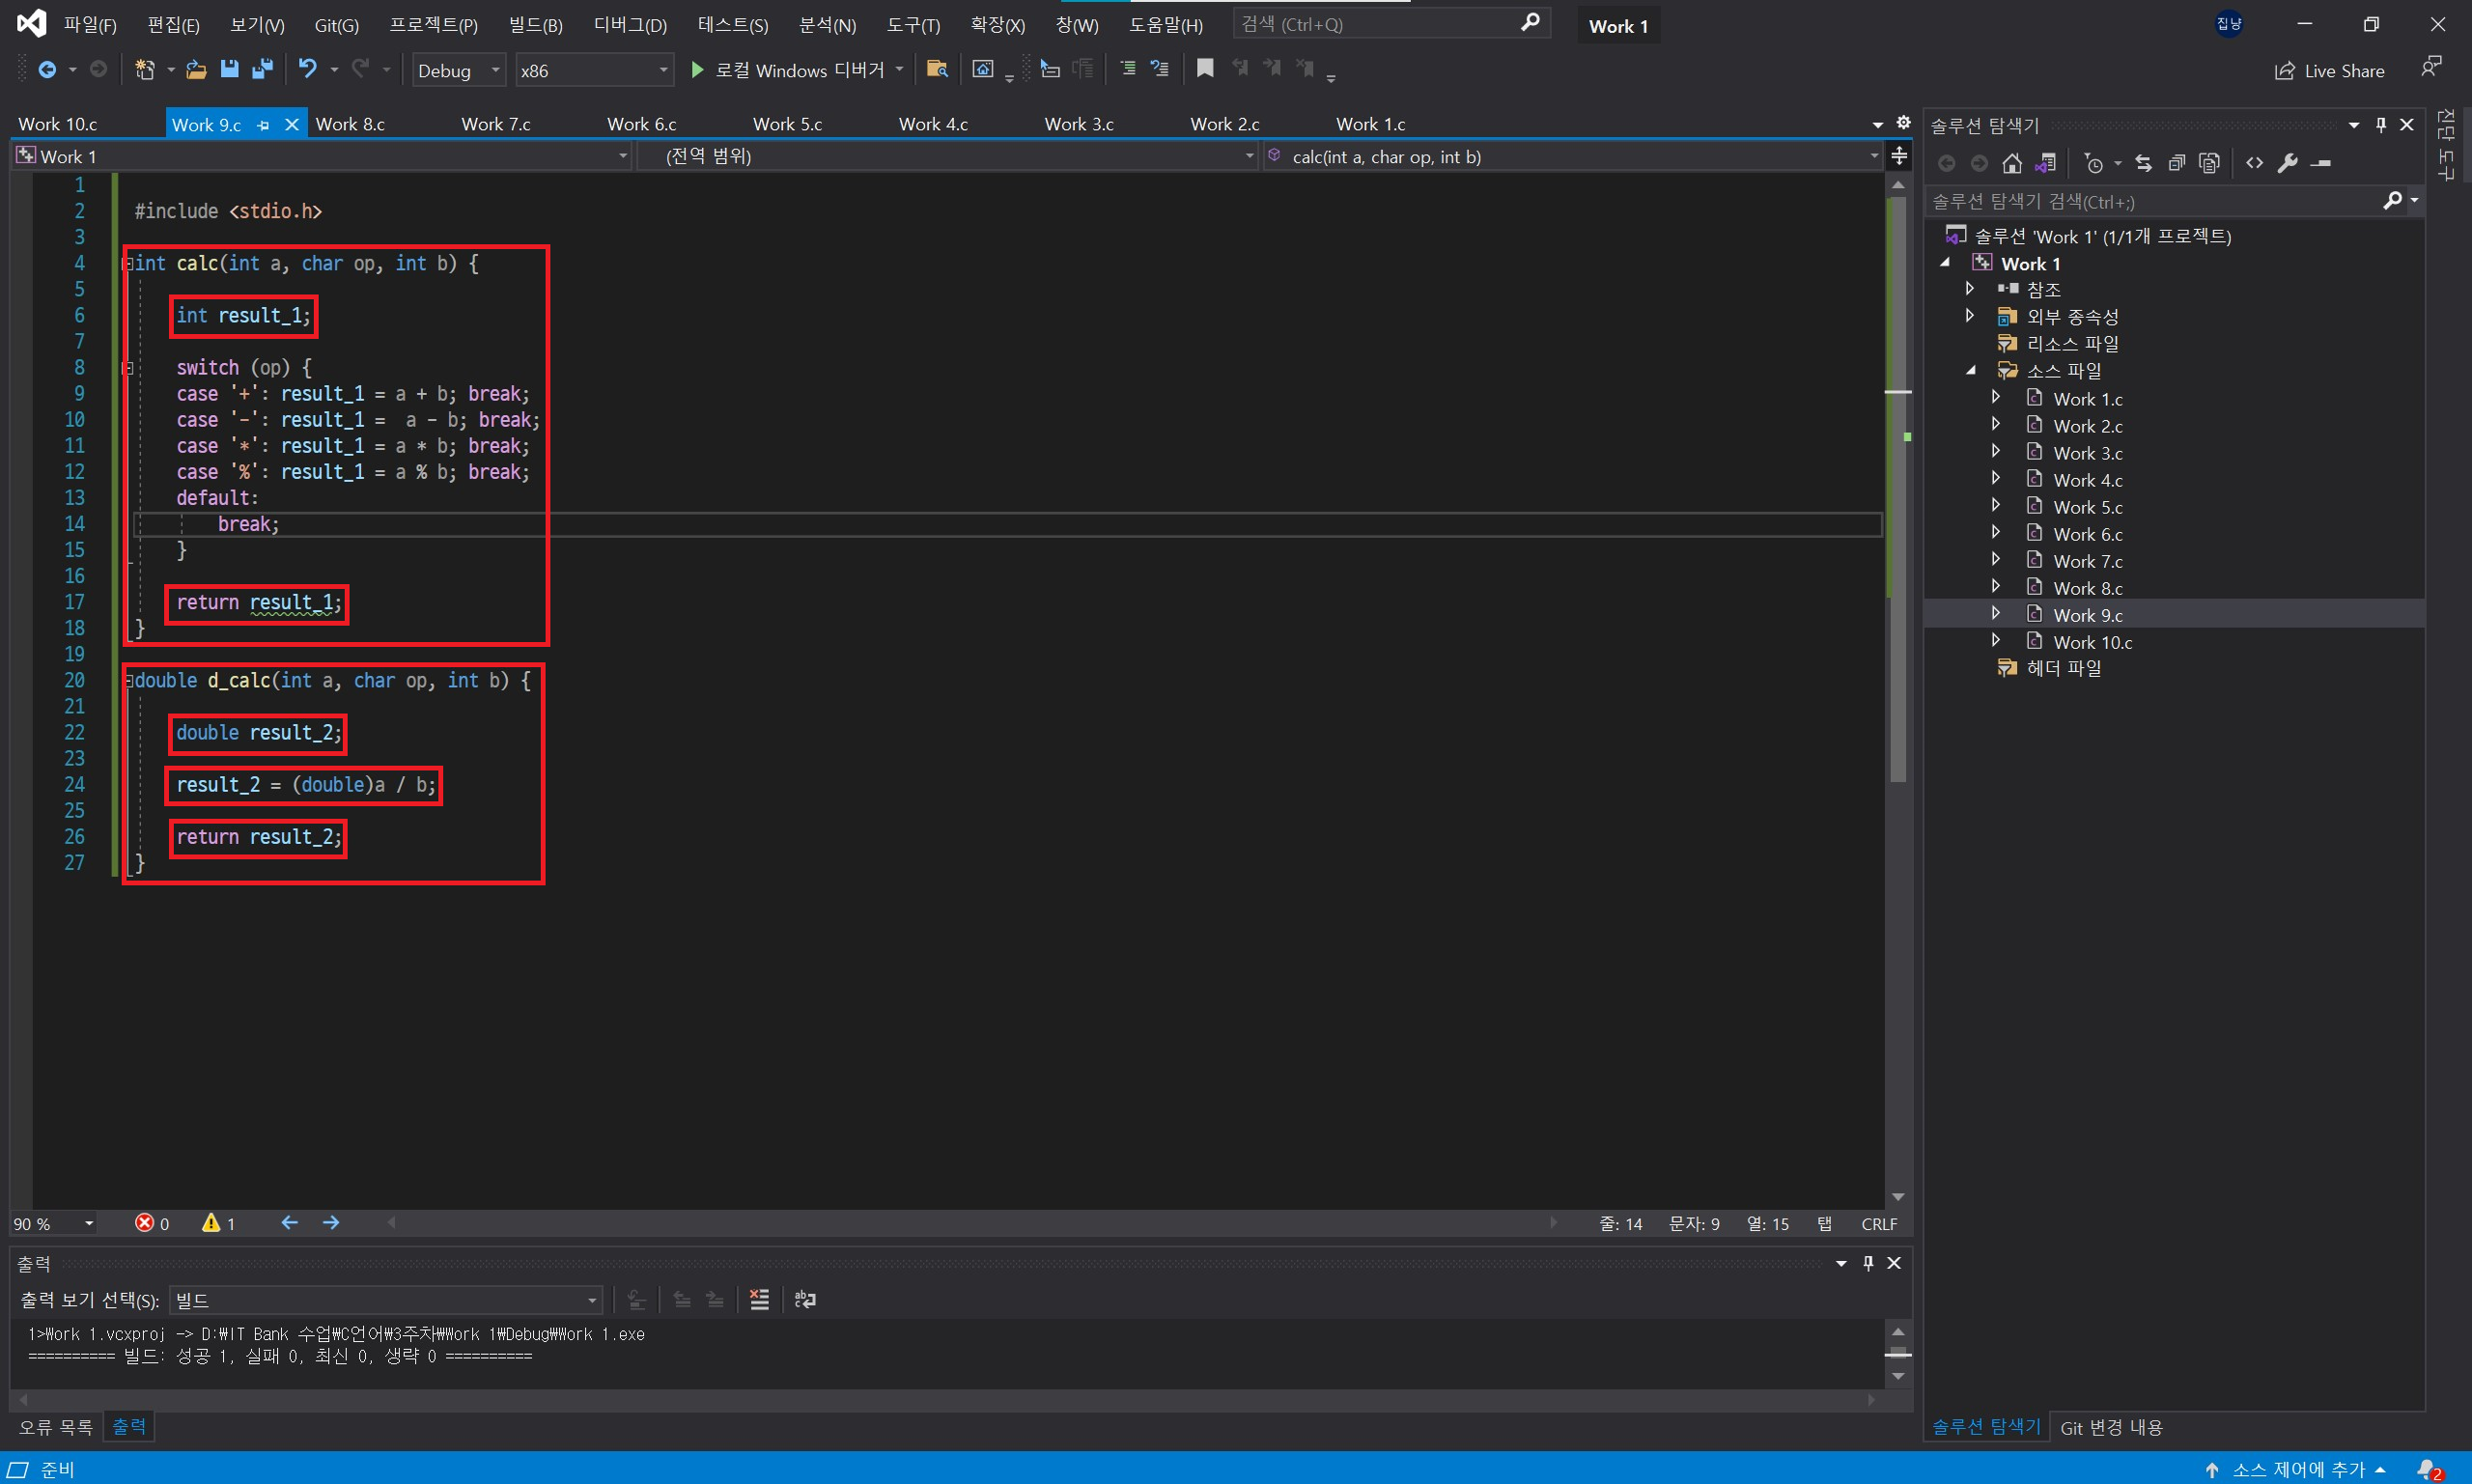This screenshot has height=1484, width=2472.
Task: Click Solution Explorer home icon
Action: point(2012,163)
